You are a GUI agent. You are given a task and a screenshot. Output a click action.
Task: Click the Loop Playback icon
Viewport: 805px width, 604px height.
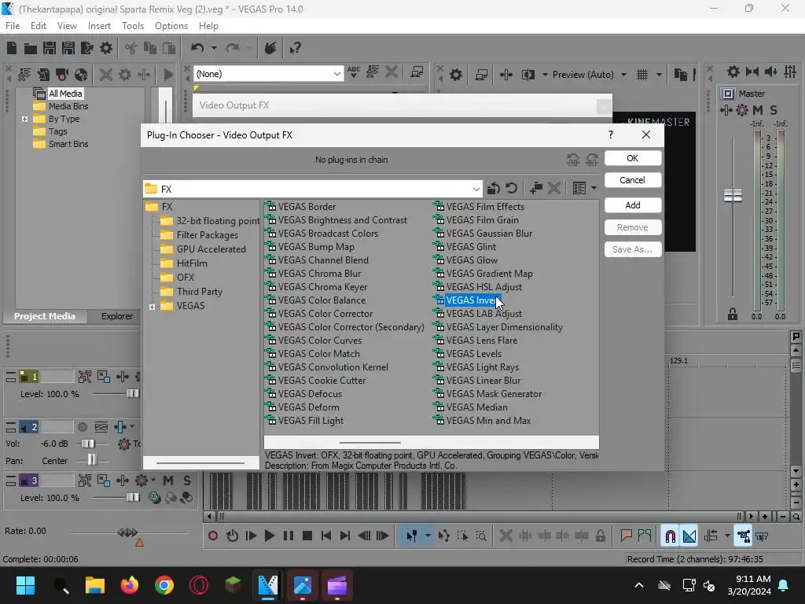tap(232, 536)
